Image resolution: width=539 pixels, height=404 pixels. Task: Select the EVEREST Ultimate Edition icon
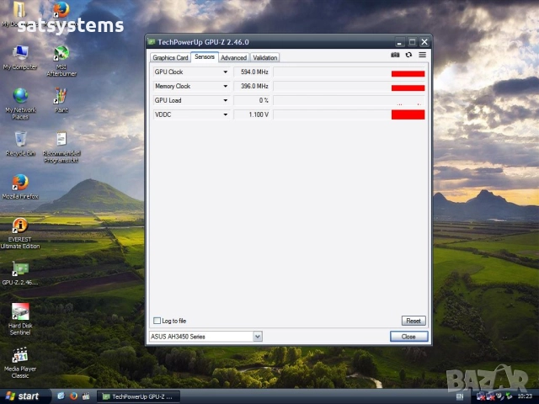coord(20,233)
